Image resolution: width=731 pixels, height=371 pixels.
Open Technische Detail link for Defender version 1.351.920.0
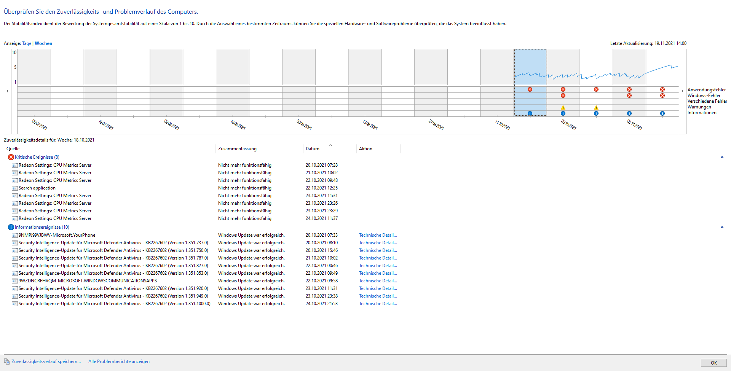[378, 288]
